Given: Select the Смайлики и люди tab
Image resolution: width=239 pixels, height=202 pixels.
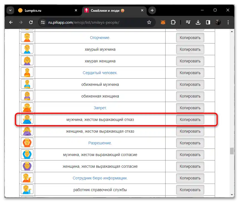Looking at the screenshot, I should 114,10.
